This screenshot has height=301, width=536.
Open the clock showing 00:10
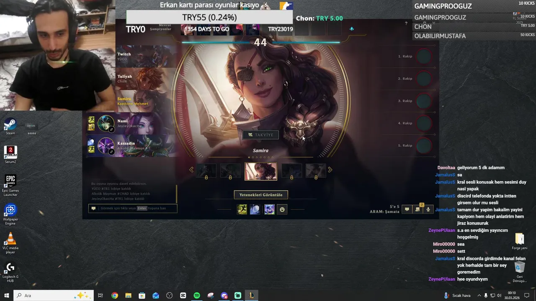pos(512,296)
